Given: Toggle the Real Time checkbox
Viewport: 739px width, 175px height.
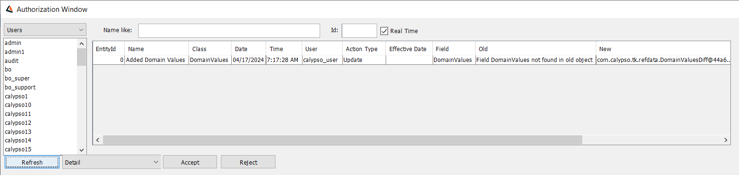Looking at the screenshot, I should [x=385, y=31].
